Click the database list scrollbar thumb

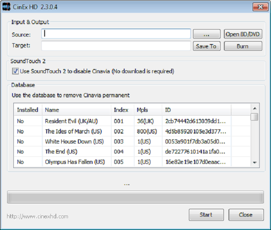254,117
